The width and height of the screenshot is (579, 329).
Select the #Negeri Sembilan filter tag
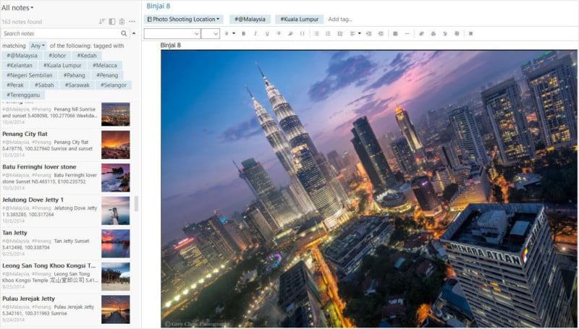pyautogui.click(x=29, y=75)
